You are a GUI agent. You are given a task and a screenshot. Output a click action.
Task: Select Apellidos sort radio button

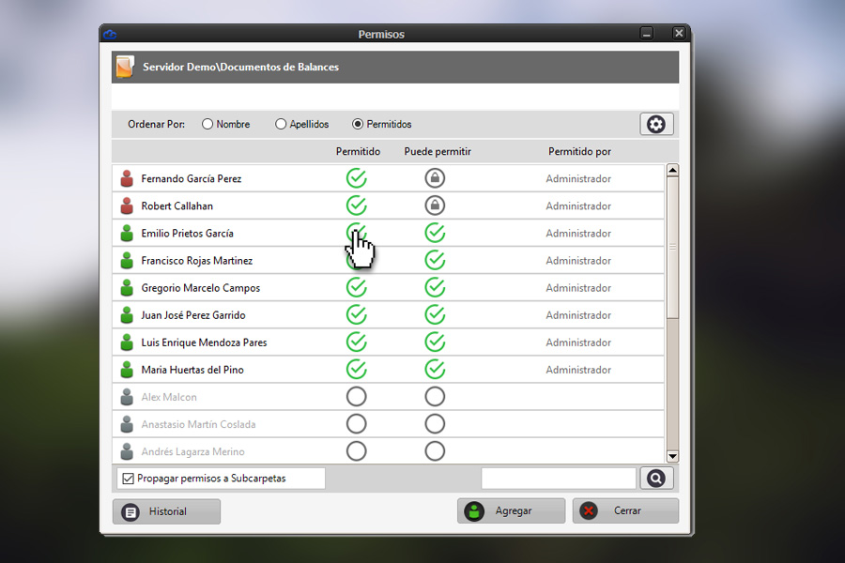pos(281,125)
